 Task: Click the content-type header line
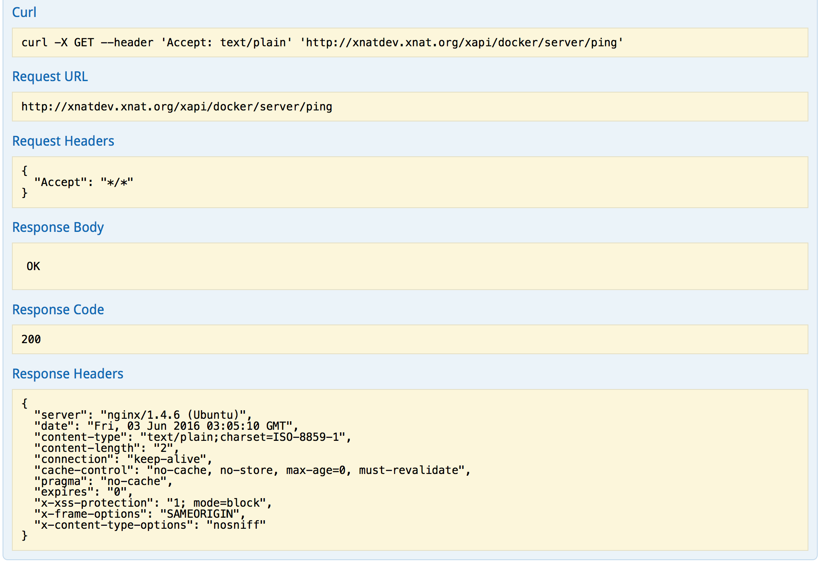pyautogui.click(x=192, y=437)
